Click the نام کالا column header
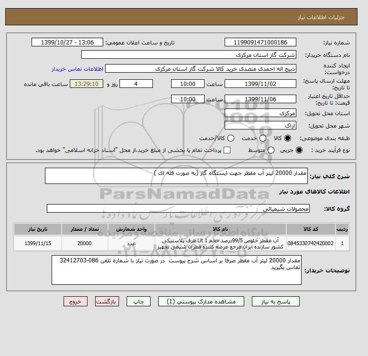Image resolution: width=368 pixels, height=356 pixels. (221, 229)
